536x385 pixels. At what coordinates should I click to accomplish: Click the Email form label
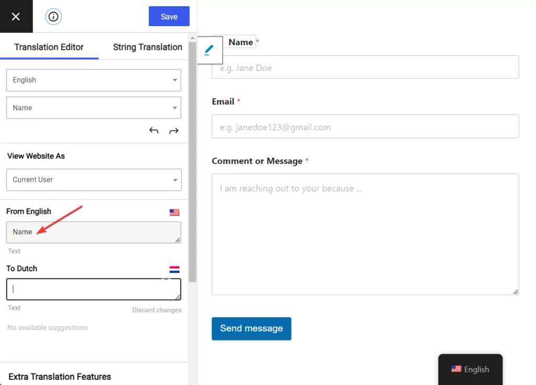pyautogui.click(x=223, y=102)
